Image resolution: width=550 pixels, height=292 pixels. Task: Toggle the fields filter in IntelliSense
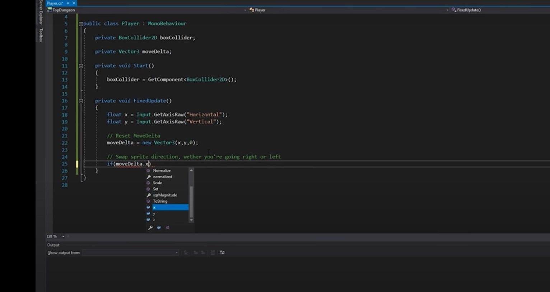pos(159,228)
